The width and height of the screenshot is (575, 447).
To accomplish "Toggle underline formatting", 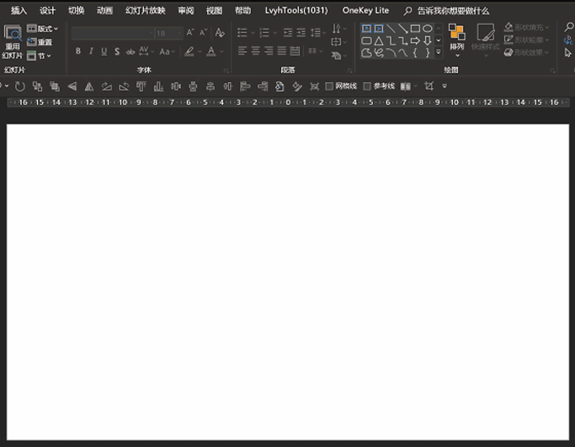I will [104, 51].
